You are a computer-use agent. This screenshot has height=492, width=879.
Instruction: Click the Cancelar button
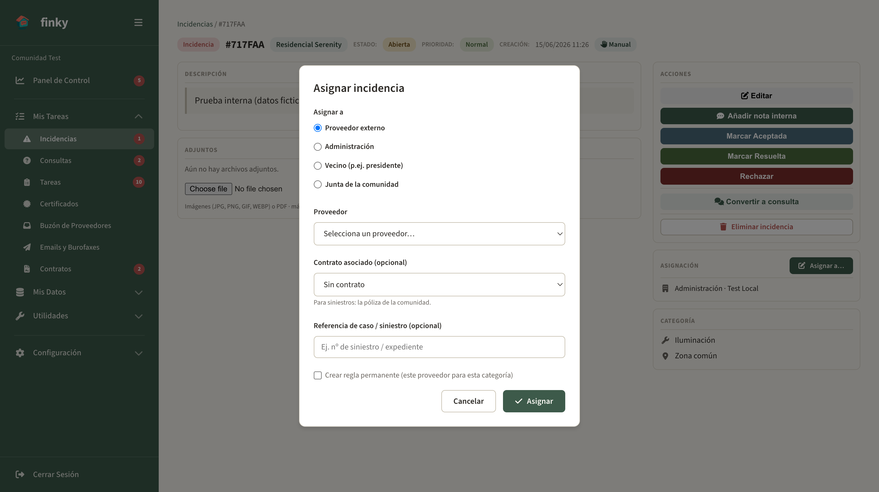point(468,401)
